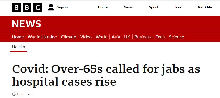Click the large NEWS banner title
The image size is (220, 98).
[27, 24]
